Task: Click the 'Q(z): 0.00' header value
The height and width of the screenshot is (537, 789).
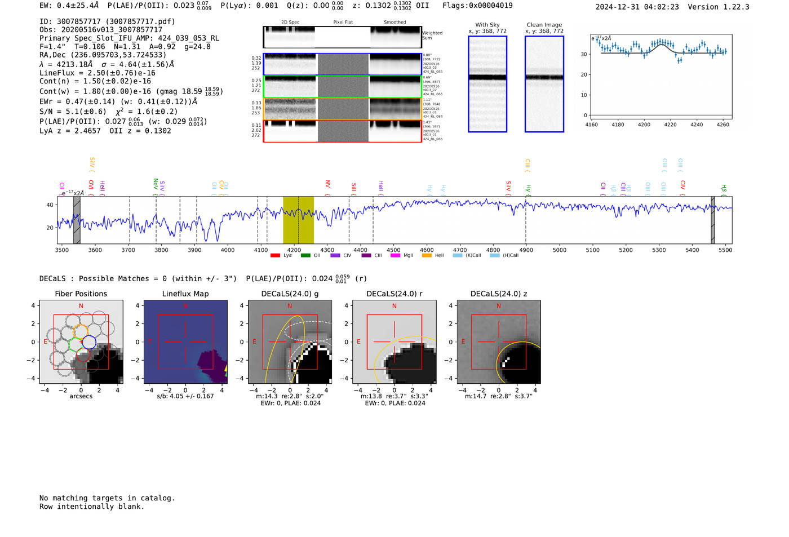Action: [x=308, y=6]
